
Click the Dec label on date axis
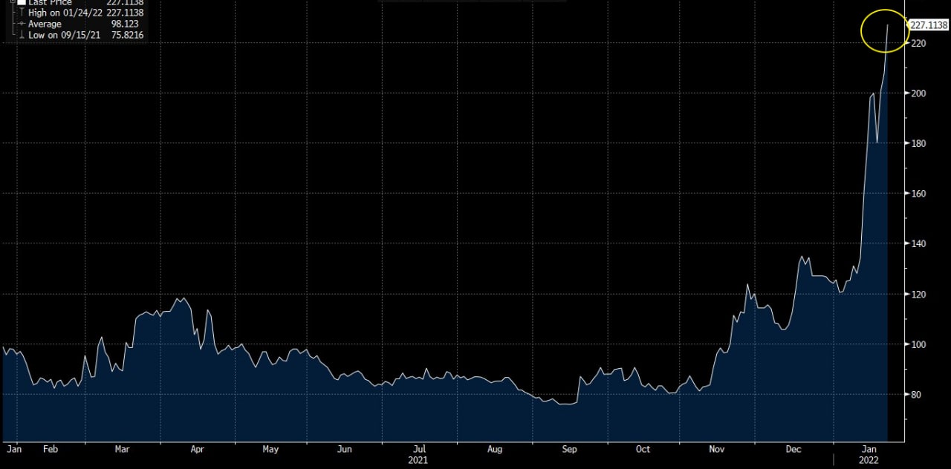[793, 449]
